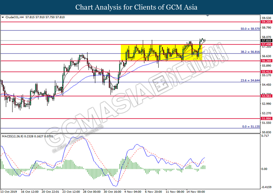Click the Fibonacci label 38.2 = 56.816
This screenshot has width=273, height=195.
coord(250,52)
